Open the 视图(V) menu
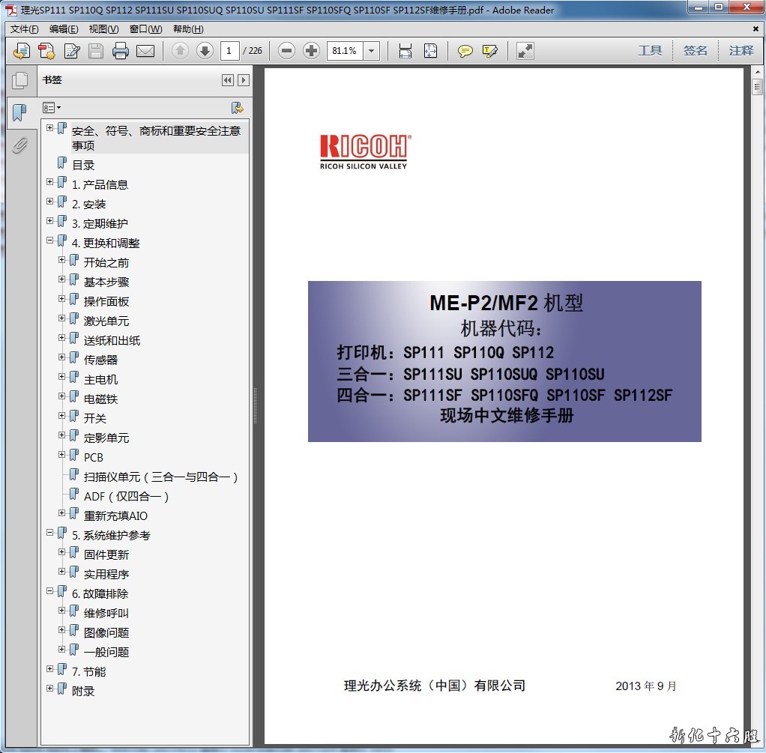This screenshot has width=766, height=753. point(103,29)
